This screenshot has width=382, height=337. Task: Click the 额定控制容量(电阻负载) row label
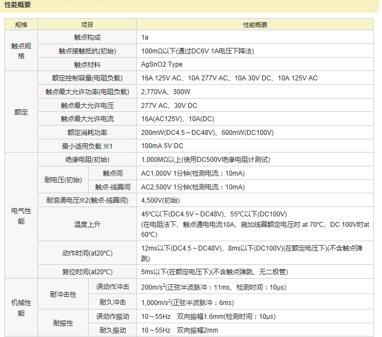87,78
